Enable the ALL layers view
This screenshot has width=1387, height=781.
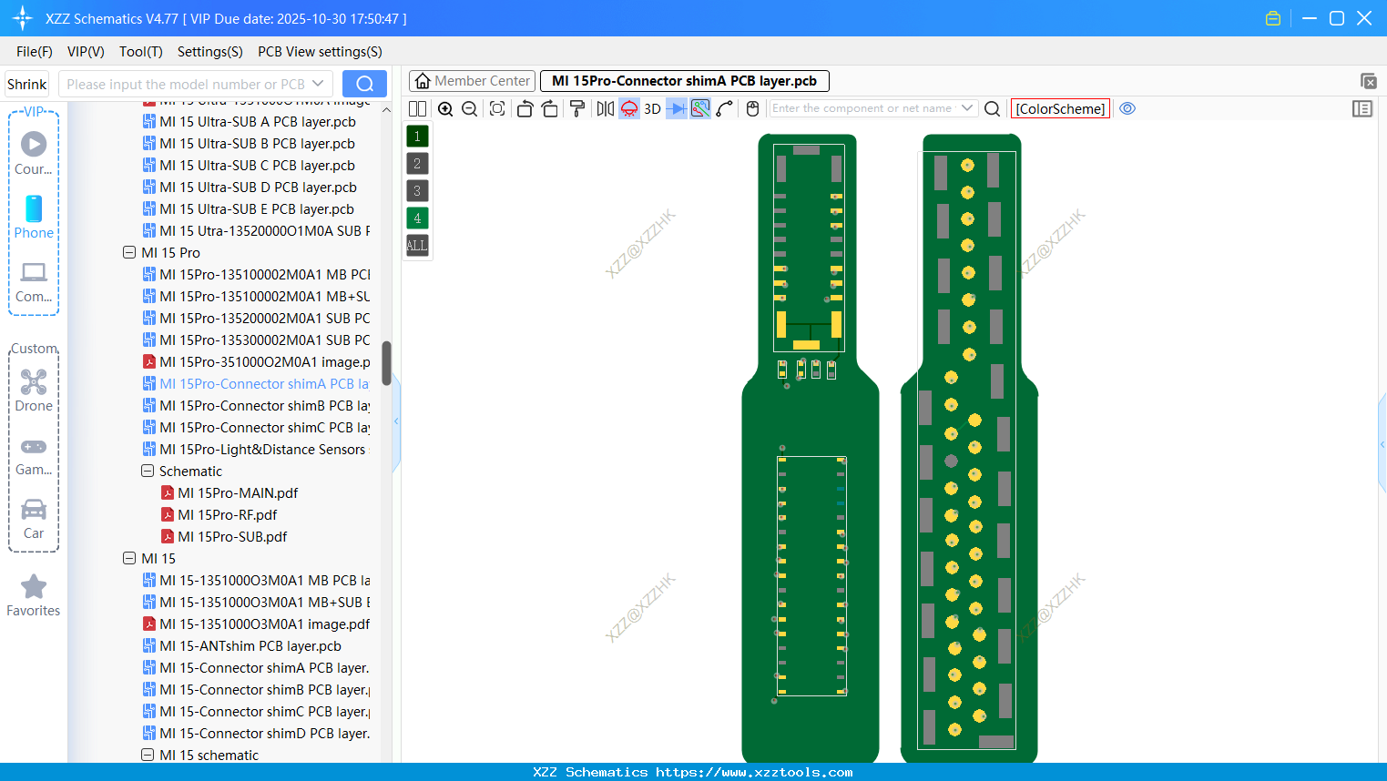click(x=416, y=245)
